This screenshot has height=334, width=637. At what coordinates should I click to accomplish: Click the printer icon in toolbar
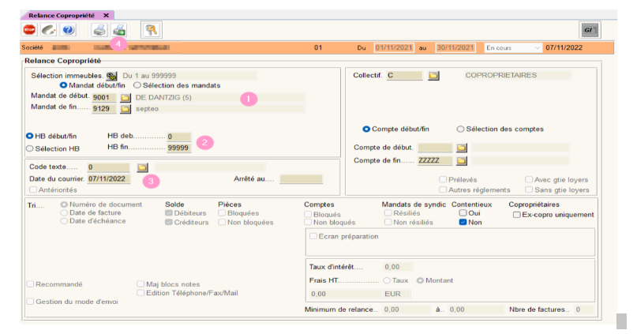pyautogui.click(x=99, y=30)
